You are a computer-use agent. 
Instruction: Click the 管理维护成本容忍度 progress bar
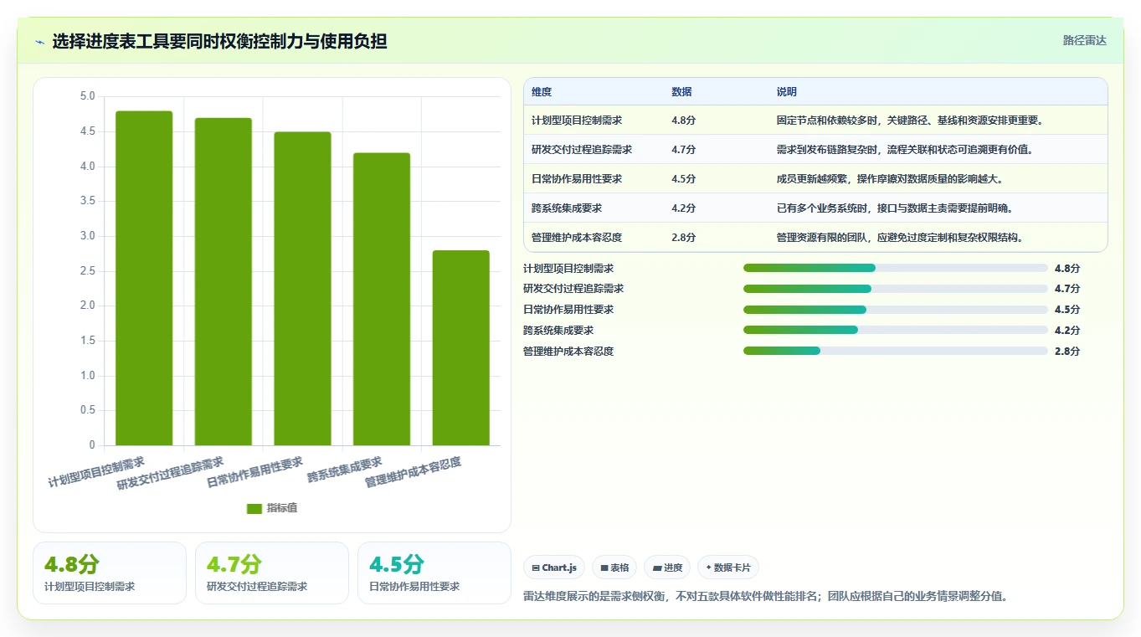click(x=896, y=351)
